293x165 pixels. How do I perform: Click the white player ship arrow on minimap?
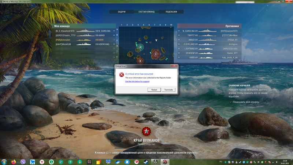click(156, 40)
